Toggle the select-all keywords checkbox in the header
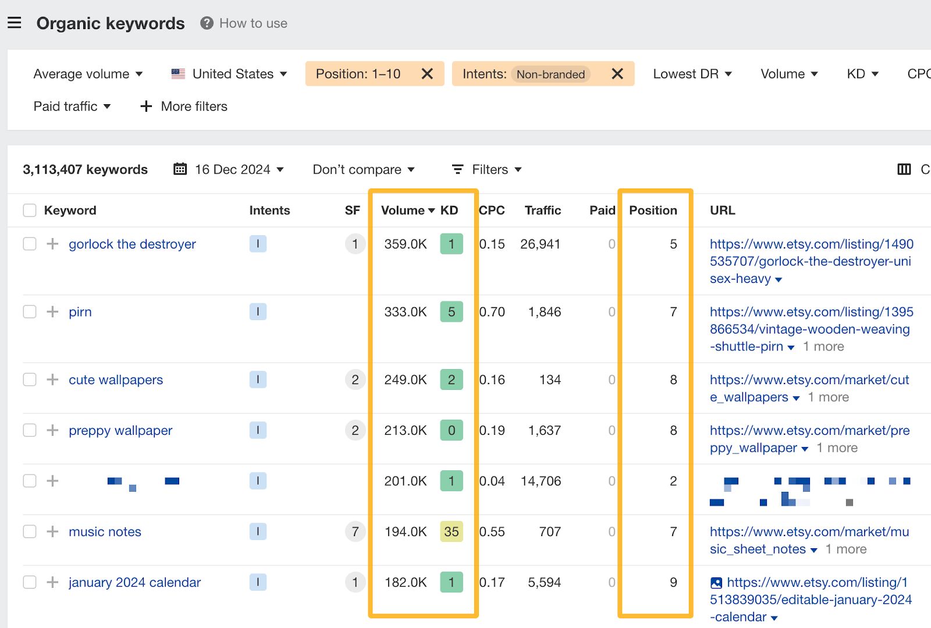Screen dimensions: 931x628 pyautogui.click(x=29, y=210)
